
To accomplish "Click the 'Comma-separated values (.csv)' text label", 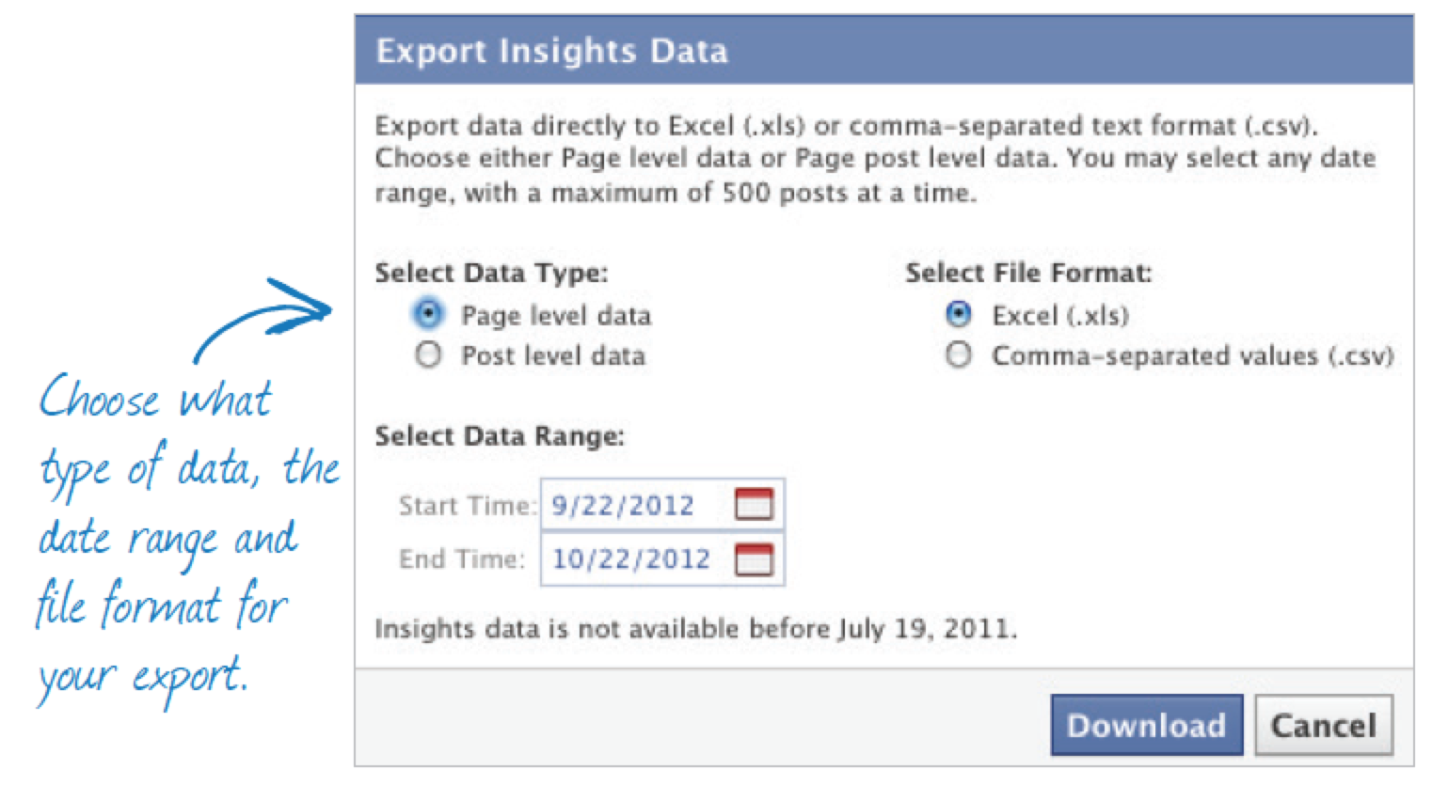I will 1192,356.
